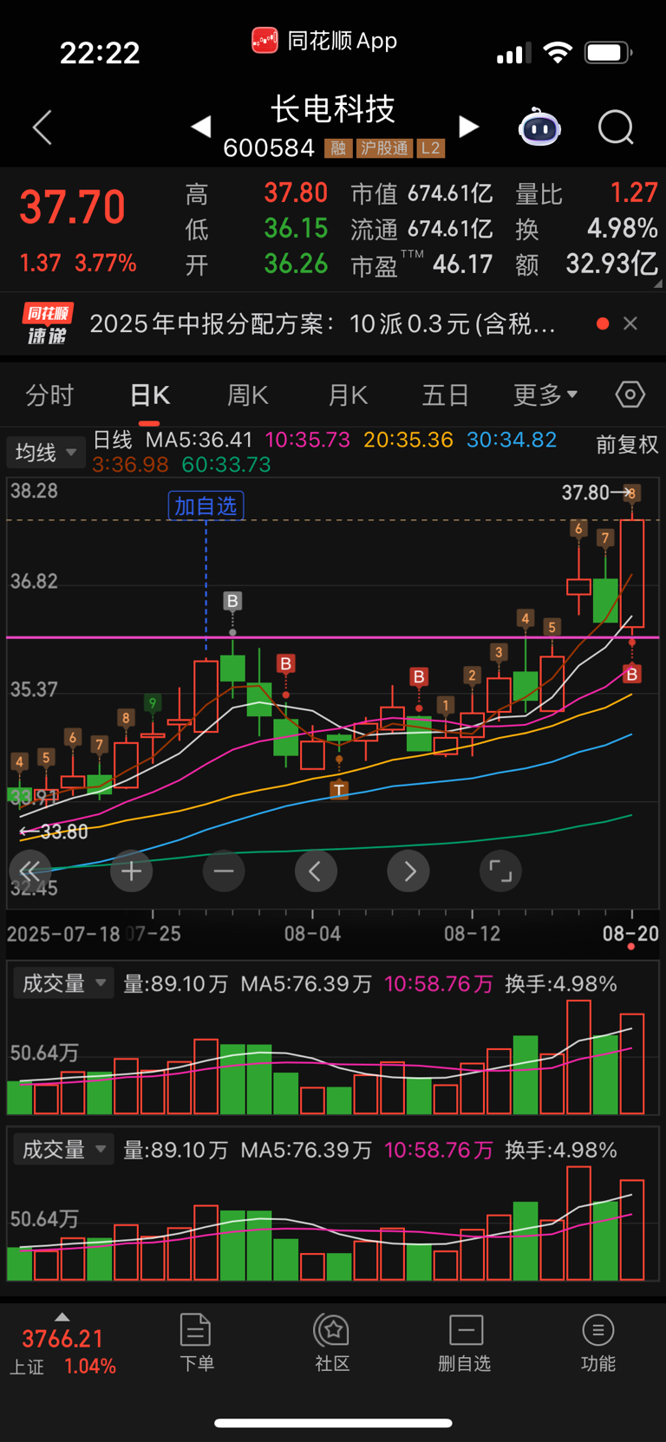Tap the 融 margin trading tag
The height and width of the screenshot is (1442, 666).
coord(338,148)
